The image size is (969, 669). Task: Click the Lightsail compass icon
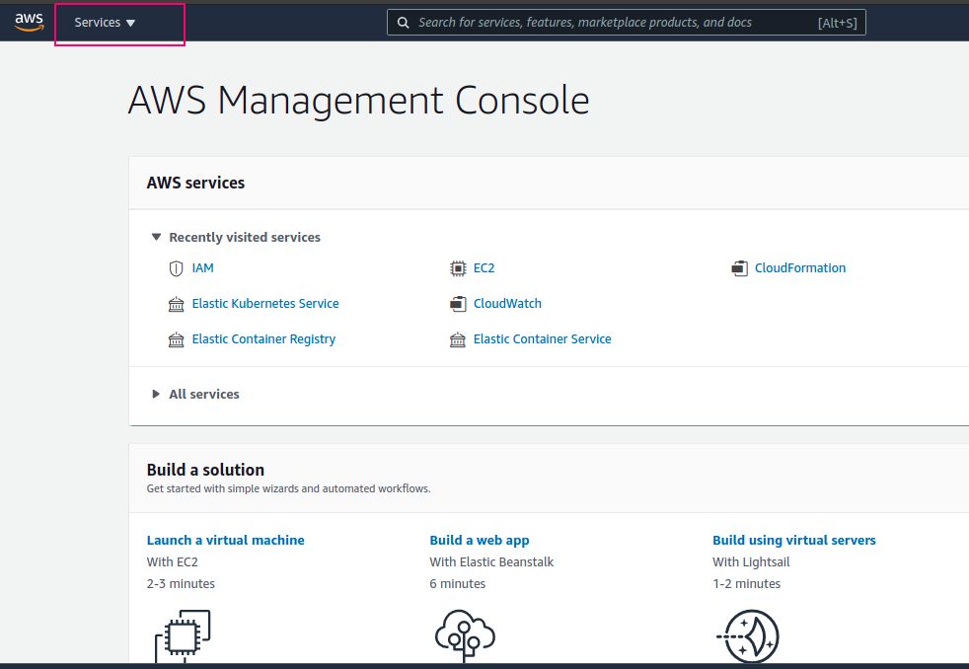pos(748,635)
